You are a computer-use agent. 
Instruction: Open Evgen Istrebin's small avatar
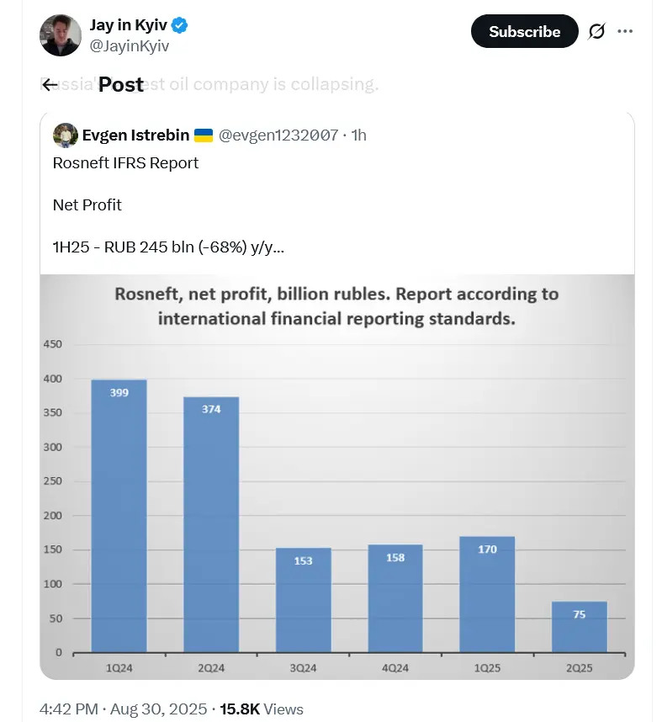[66, 135]
